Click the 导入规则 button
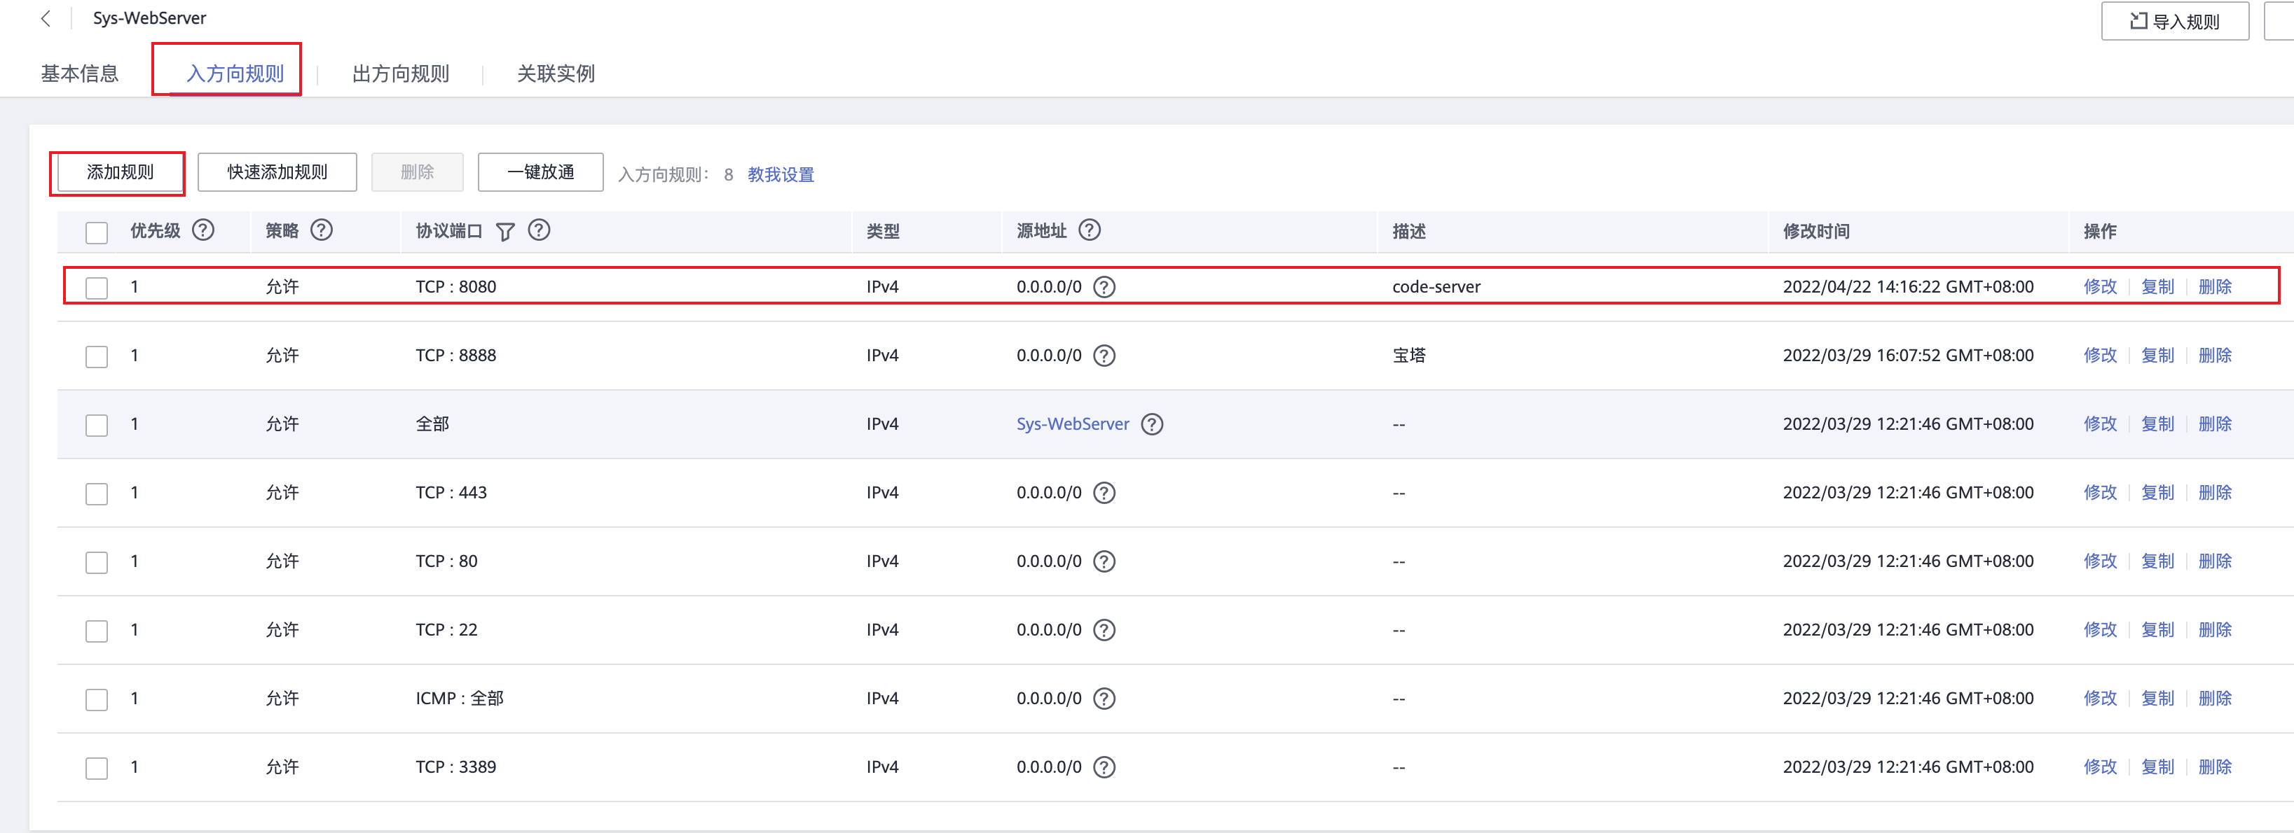This screenshot has height=833, width=2294. pos(2175,22)
